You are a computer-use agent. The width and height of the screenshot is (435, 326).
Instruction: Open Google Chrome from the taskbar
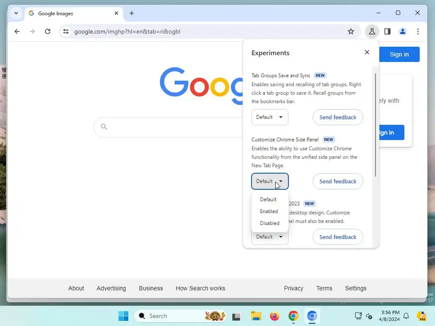tap(293, 316)
